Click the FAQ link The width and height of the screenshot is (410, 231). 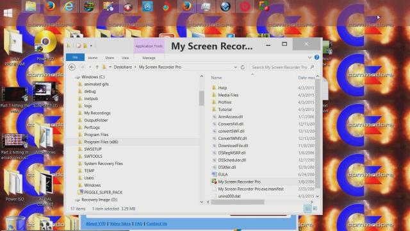click(138, 224)
